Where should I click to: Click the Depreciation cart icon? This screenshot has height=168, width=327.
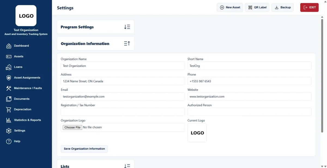click(x=9, y=109)
